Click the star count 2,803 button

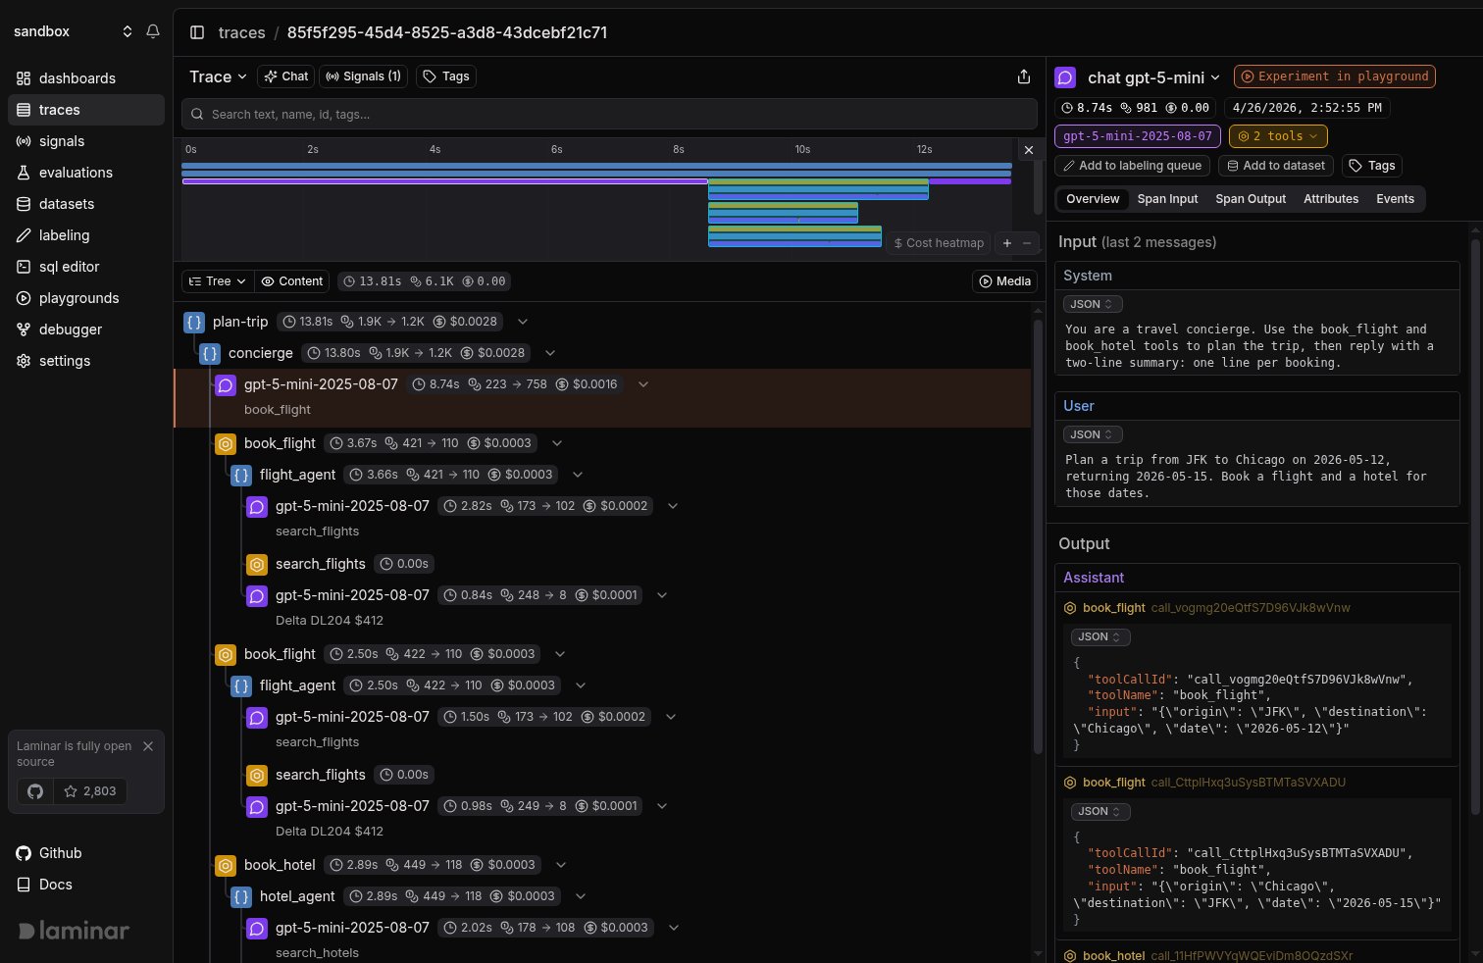tap(90, 791)
